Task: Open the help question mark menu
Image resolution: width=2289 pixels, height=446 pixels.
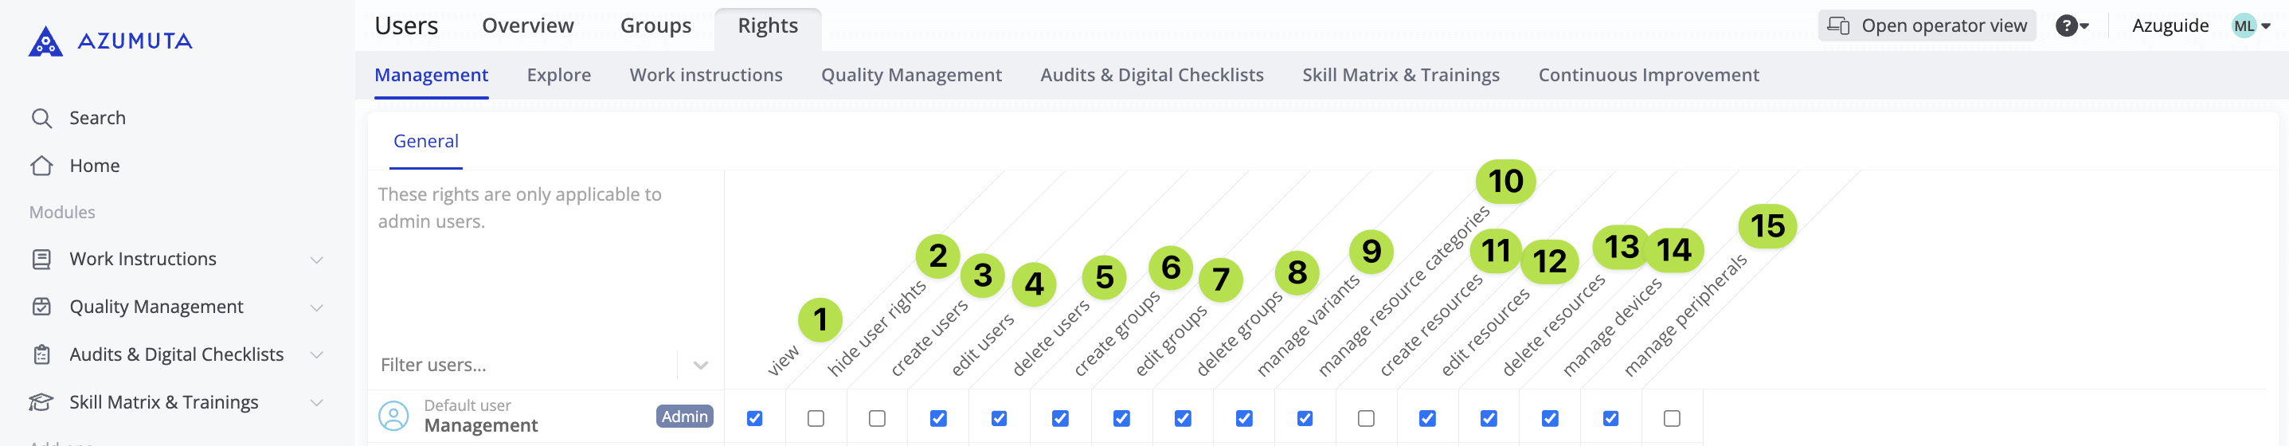Action: click(2072, 25)
